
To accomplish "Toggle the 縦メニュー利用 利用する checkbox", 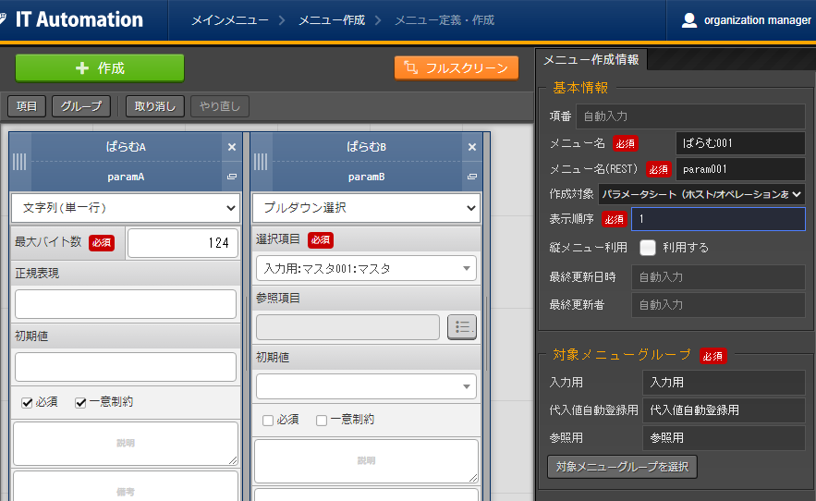I will click(x=648, y=248).
